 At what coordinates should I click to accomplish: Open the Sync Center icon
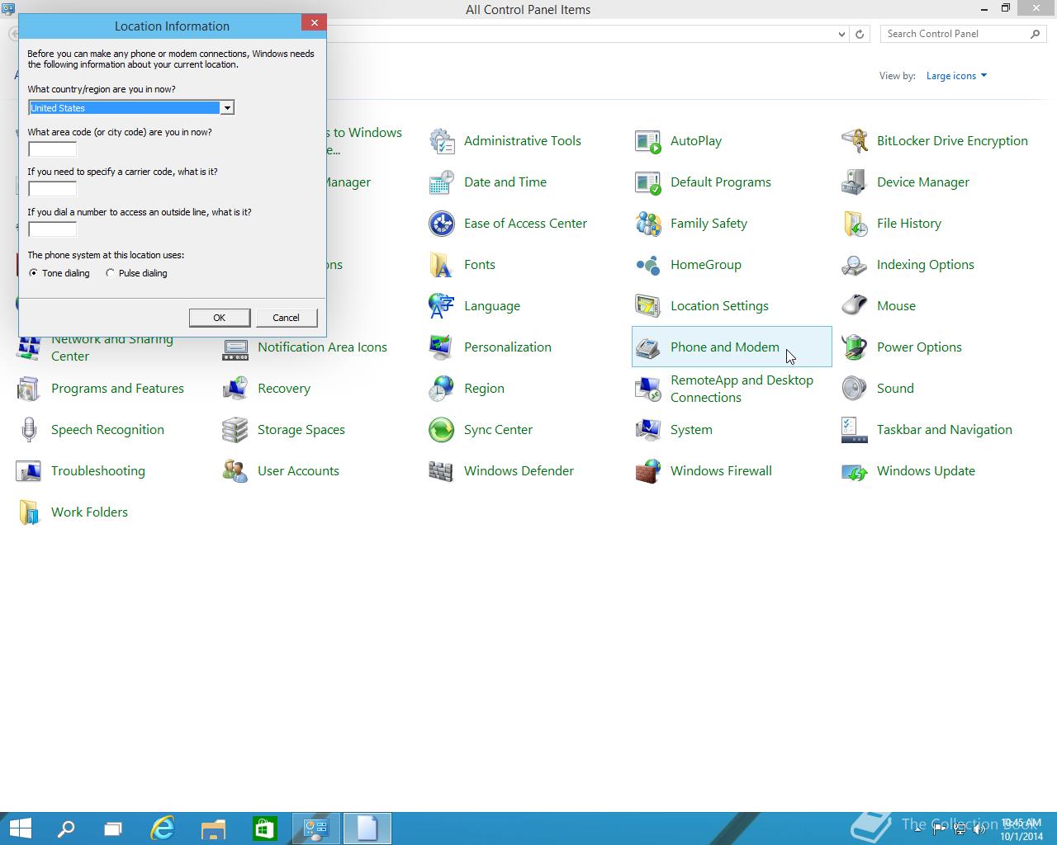point(442,430)
